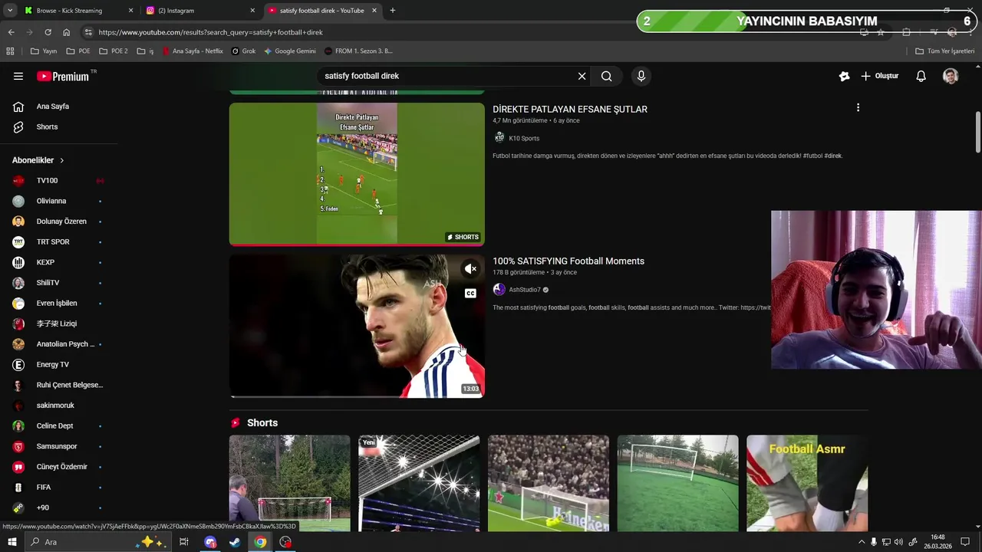The width and height of the screenshot is (982, 552).
Task: Open the tab search dropdown arrow
Action: coord(9,11)
